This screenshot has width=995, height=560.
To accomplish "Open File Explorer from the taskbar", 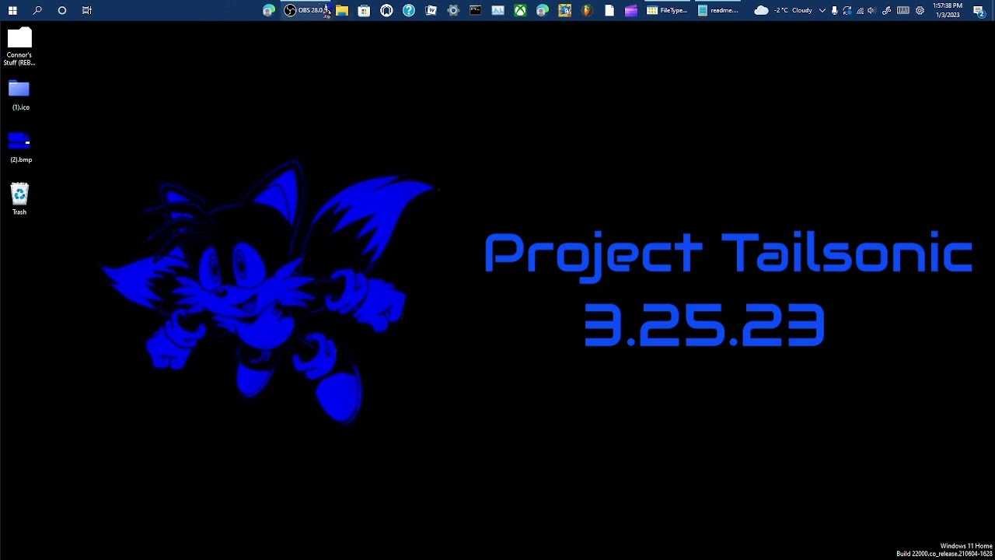I will (342, 10).
